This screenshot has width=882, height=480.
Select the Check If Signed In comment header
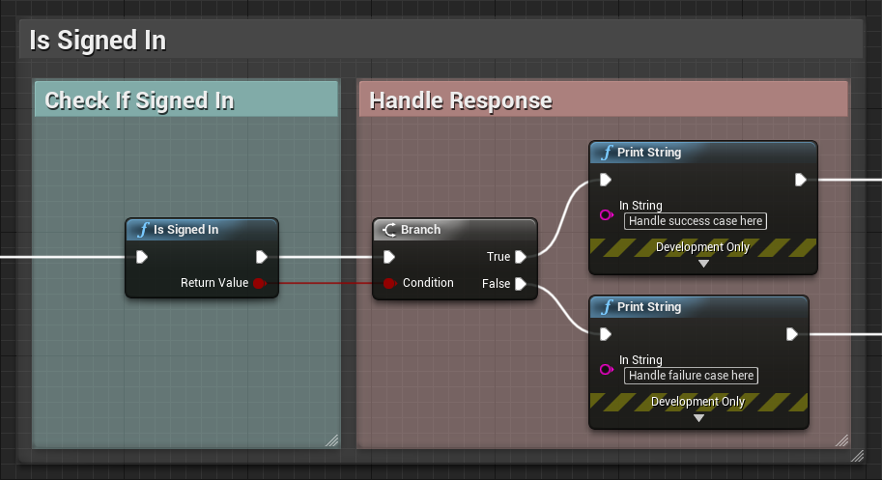click(185, 99)
